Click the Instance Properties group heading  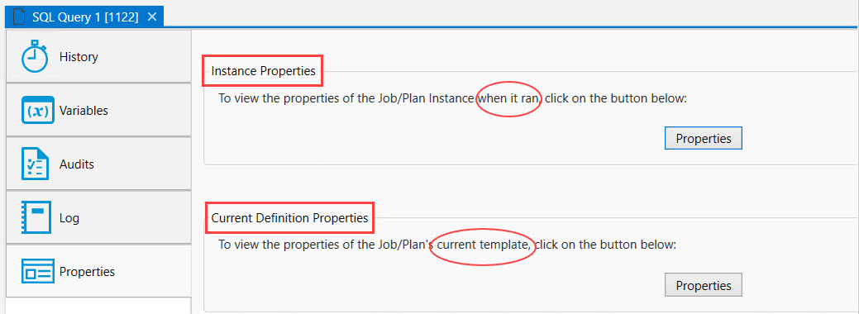(263, 71)
